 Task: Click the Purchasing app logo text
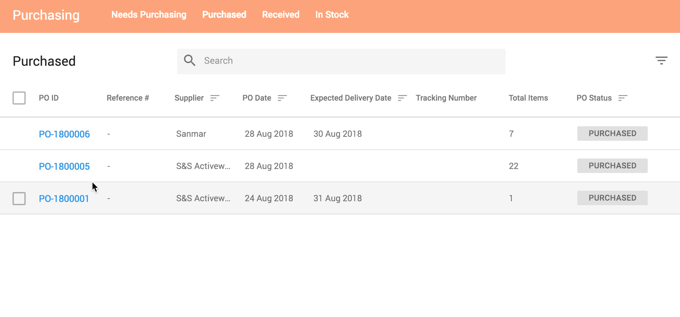pyautogui.click(x=46, y=15)
